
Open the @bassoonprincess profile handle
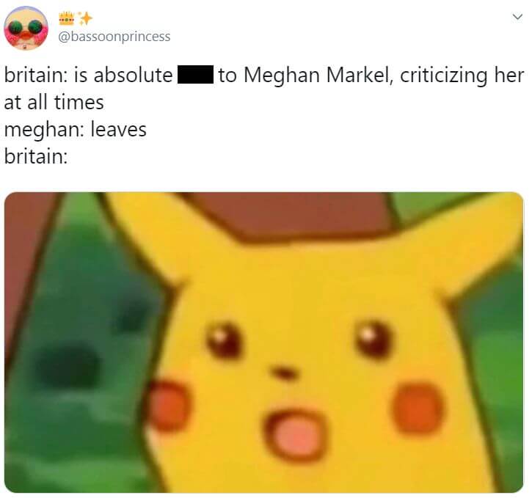click(114, 36)
